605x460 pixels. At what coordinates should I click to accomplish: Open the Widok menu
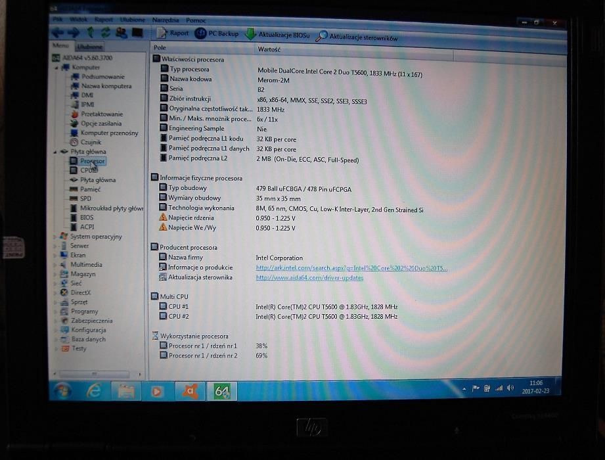click(78, 19)
